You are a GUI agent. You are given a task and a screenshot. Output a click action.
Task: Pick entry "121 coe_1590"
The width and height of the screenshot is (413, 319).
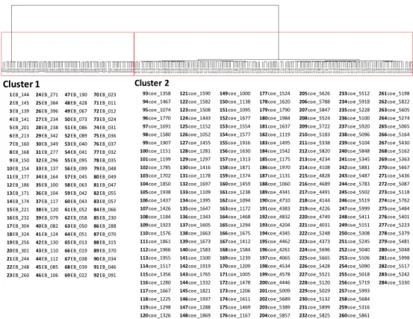[195, 93]
